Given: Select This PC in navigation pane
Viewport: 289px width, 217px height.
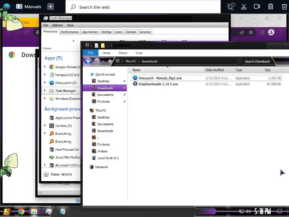Looking at the screenshot, I should [x=101, y=110].
